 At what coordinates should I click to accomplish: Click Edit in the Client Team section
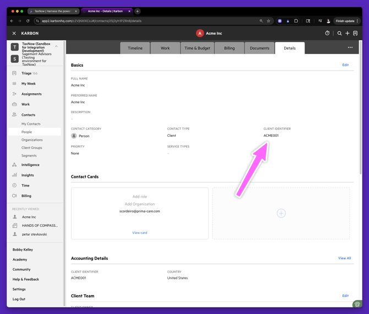(345, 296)
